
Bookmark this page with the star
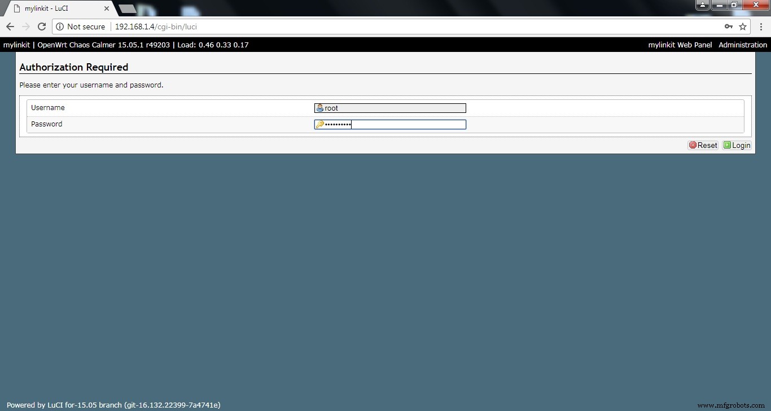(743, 27)
